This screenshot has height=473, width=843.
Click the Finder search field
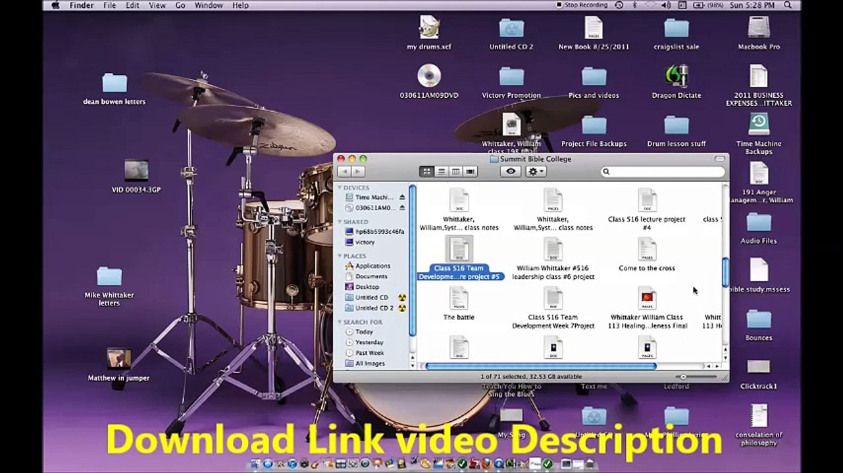coord(663,171)
